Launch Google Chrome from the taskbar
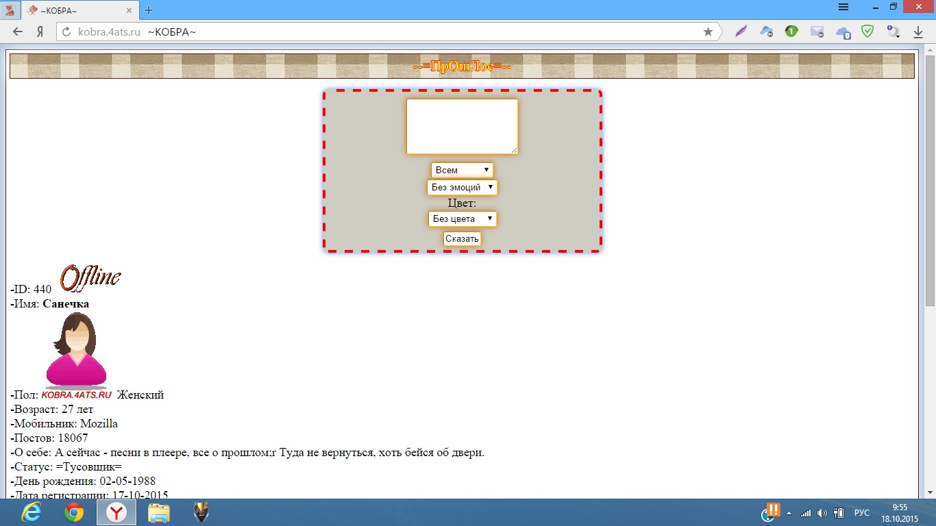Viewport: 936px width, 526px height. (x=74, y=512)
